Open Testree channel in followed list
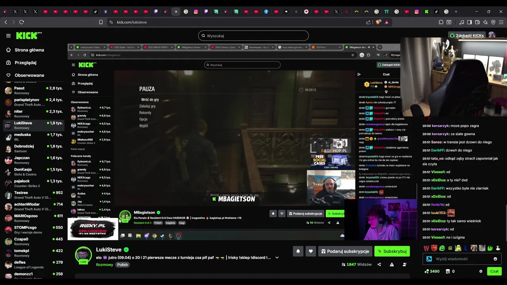The image size is (507, 285). (x=34, y=195)
